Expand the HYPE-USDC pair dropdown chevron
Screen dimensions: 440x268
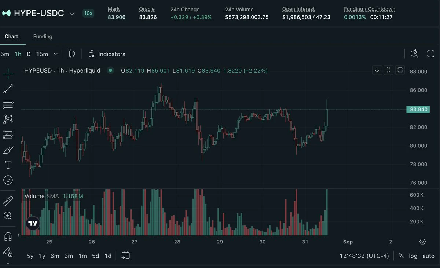tap(72, 14)
